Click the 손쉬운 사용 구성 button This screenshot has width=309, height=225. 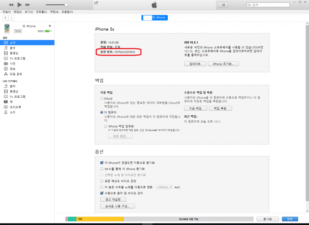coord(117,206)
